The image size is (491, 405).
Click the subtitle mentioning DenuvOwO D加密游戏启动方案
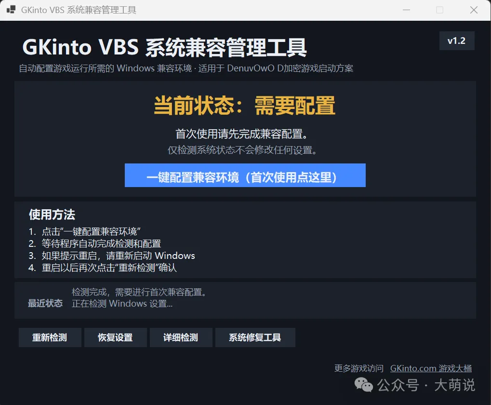point(186,68)
